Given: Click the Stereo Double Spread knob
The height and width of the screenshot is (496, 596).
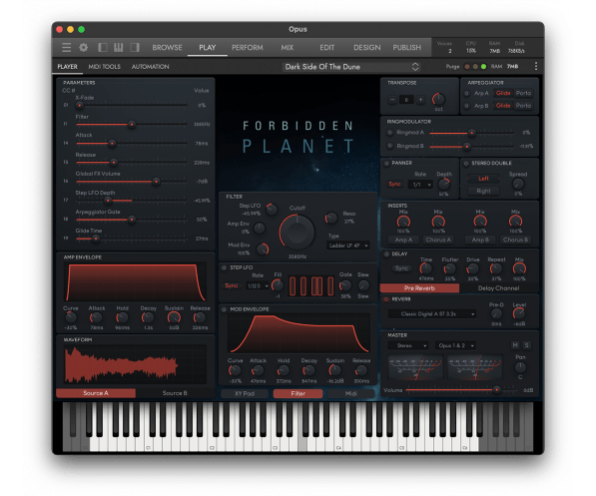Looking at the screenshot, I should pyautogui.click(x=518, y=185).
